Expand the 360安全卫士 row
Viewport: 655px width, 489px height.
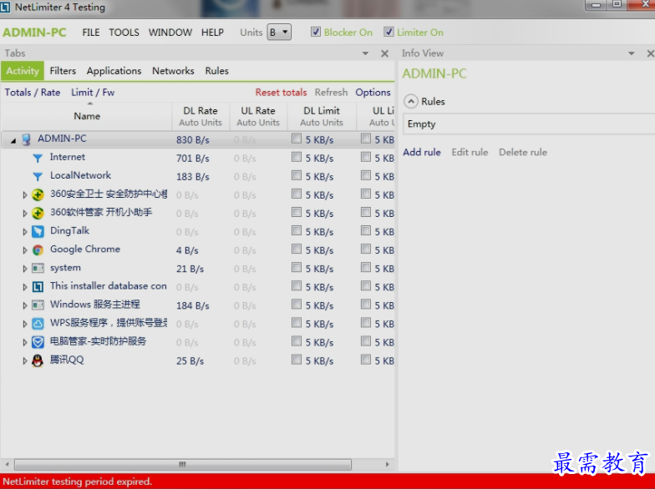[25, 195]
